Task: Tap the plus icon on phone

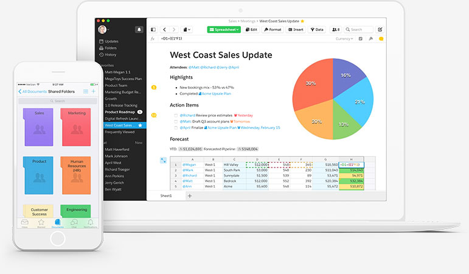Action: pos(93,91)
